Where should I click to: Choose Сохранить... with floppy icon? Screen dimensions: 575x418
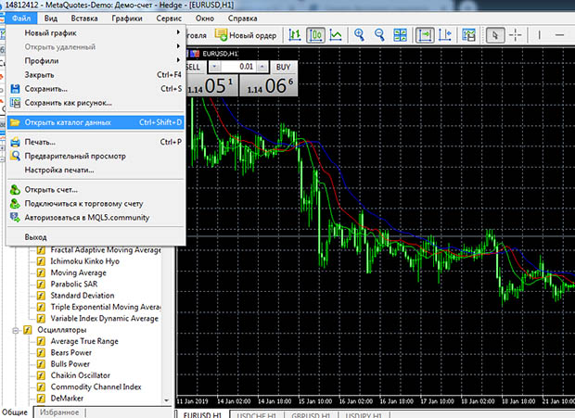point(96,88)
